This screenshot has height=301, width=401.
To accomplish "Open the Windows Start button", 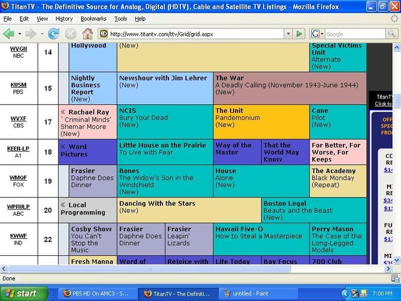I will [x=24, y=293].
